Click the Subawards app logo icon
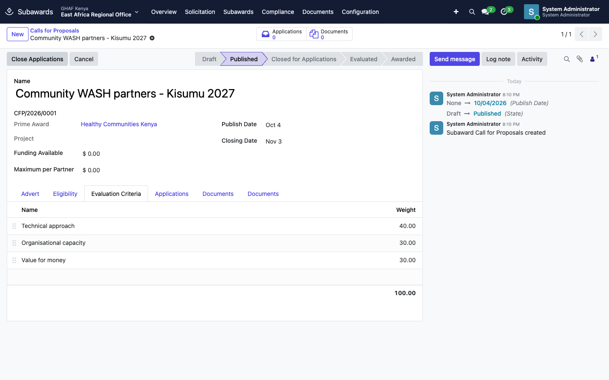 (x=9, y=12)
